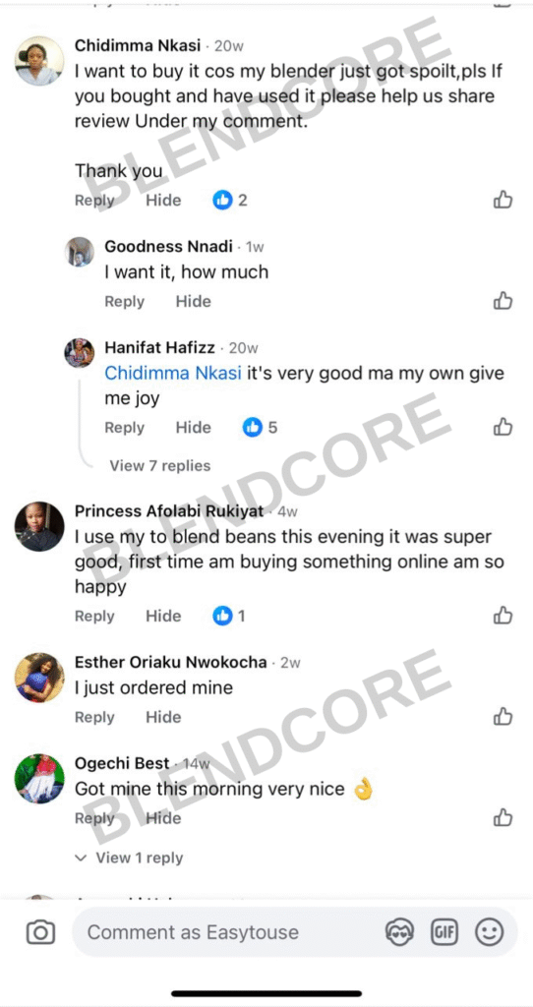Like Ogechi Best's comment thumbs-up
Image resolution: width=533 pixels, height=1007 pixels.
coord(503,817)
